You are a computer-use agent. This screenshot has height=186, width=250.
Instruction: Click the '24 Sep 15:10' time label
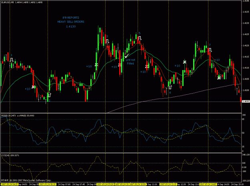click(x=238, y=184)
